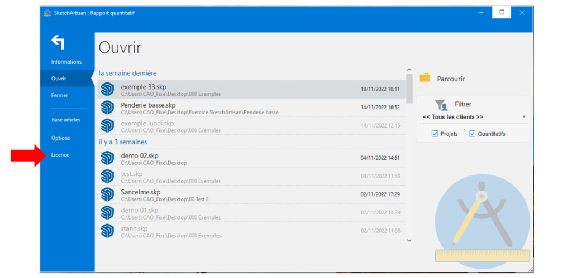Click SketchUp icon of demo 01.skp

[x=107, y=212]
